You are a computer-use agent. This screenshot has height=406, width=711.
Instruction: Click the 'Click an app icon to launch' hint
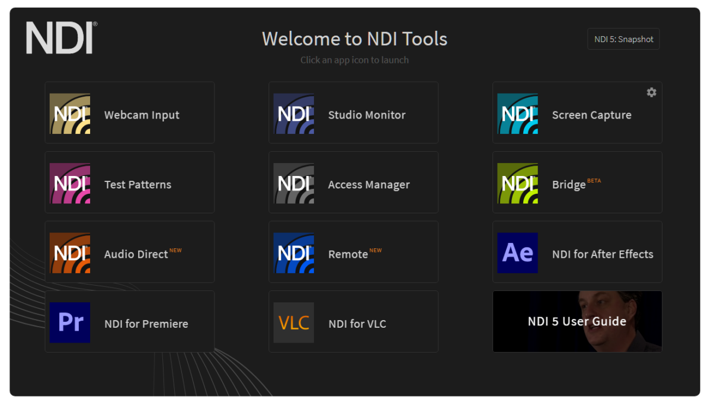(354, 60)
